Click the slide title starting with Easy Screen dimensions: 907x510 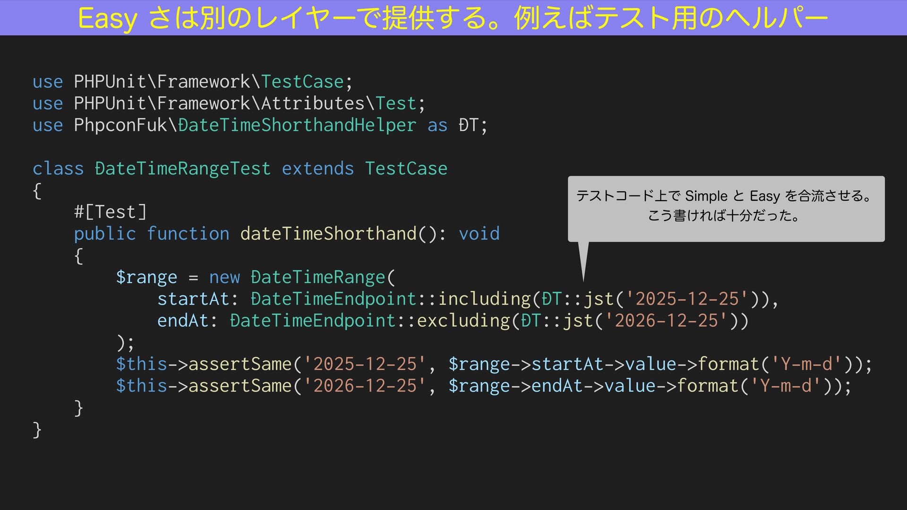453,18
